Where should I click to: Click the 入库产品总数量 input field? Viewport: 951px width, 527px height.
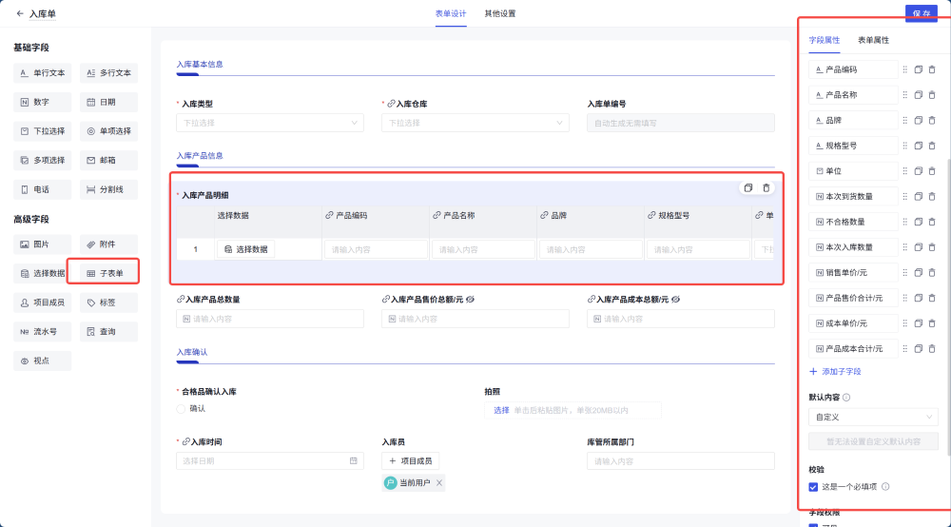coord(269,320)
